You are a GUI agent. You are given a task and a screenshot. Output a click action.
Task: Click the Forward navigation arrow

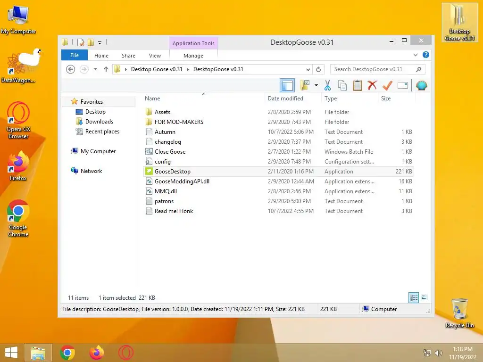(84, 69)
